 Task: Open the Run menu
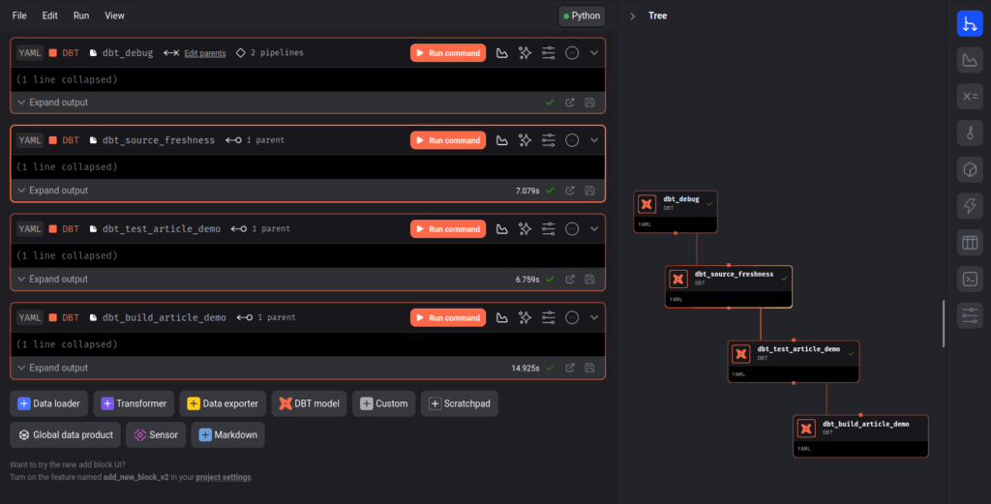click(81, 15)
